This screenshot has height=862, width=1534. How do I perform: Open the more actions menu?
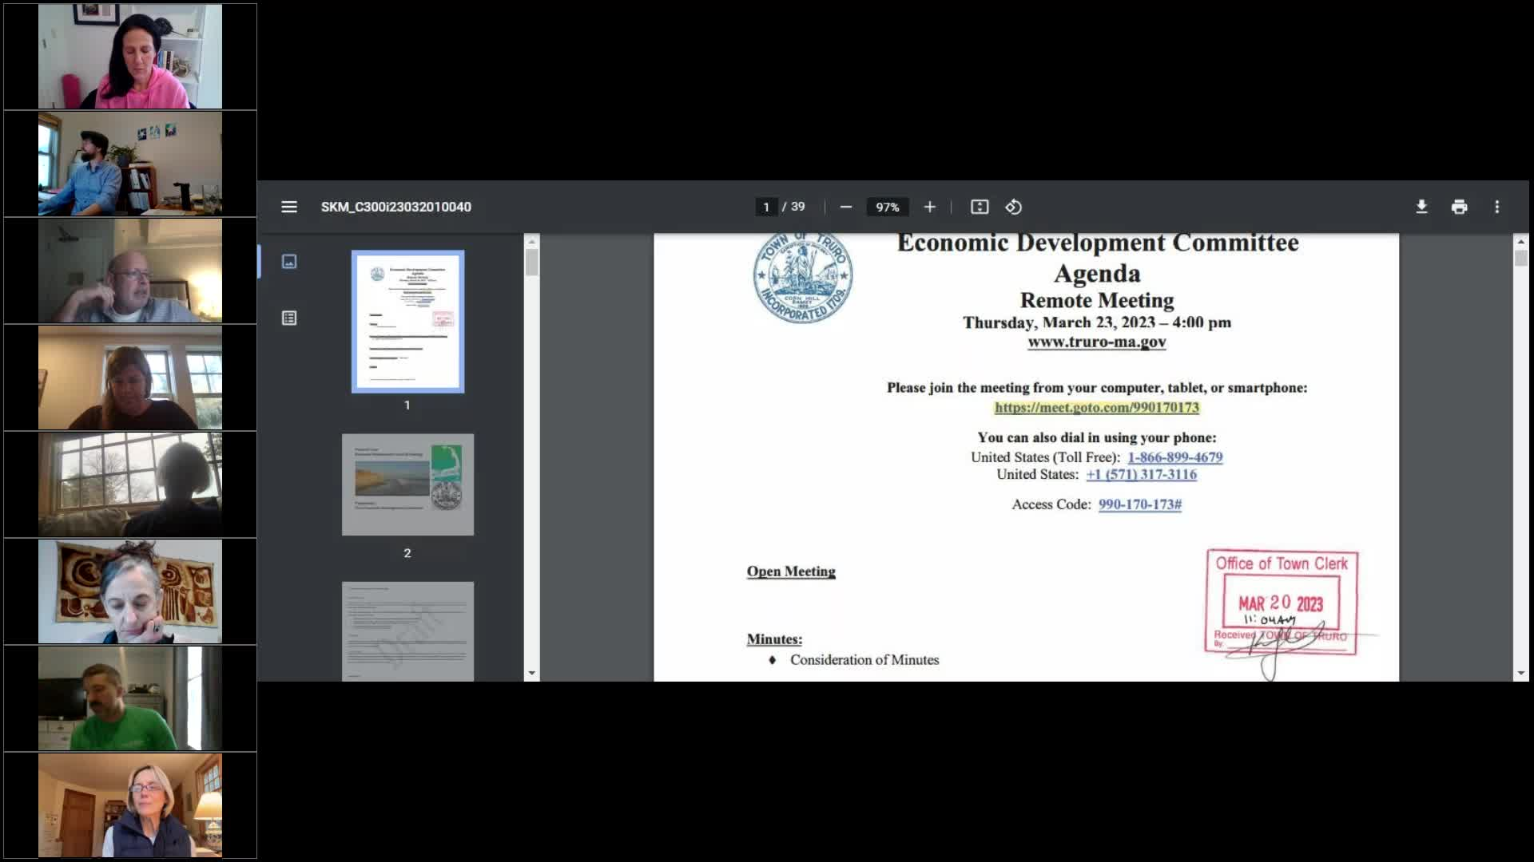point(1496,207)
